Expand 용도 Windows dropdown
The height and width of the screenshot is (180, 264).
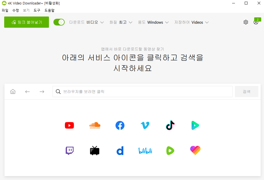point(153,22)
